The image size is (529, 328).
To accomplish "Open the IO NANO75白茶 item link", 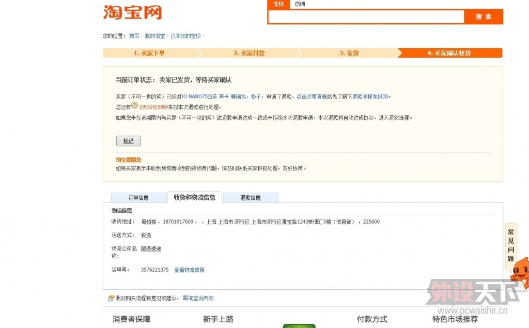I will pyautogui.click(x=199, y=97).
